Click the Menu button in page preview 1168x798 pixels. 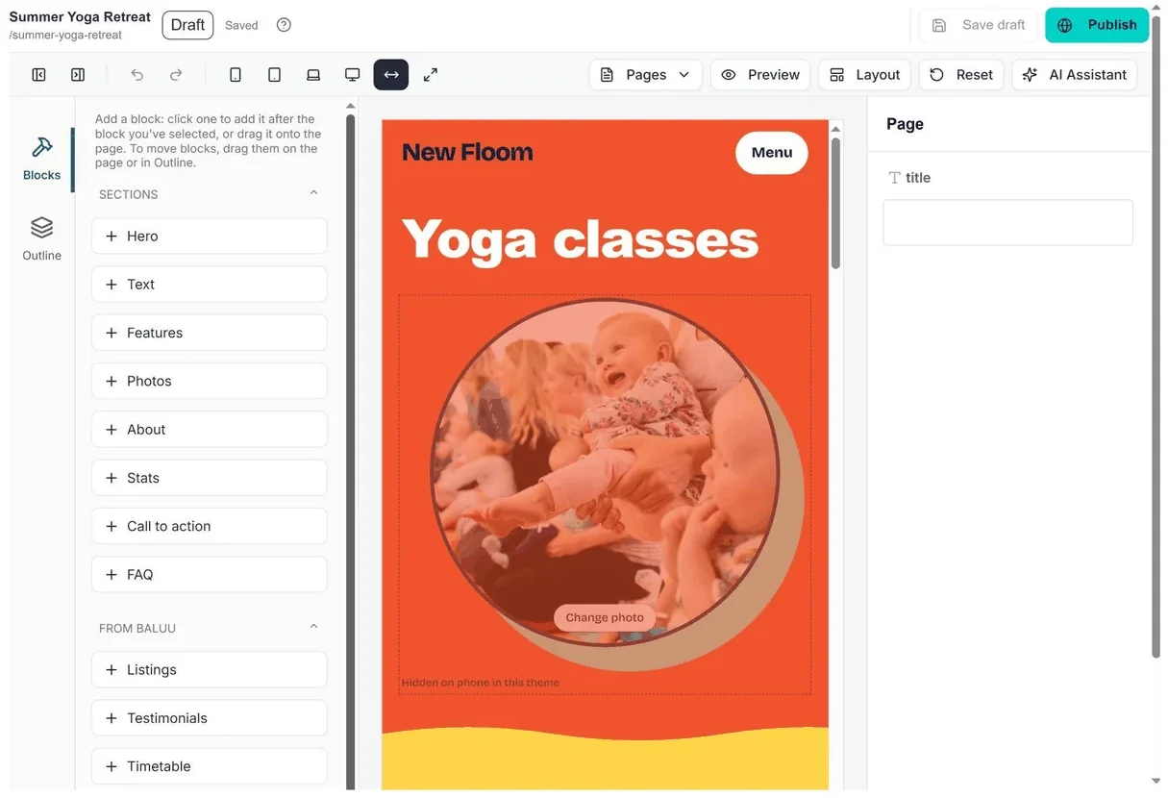pos(772,153)
